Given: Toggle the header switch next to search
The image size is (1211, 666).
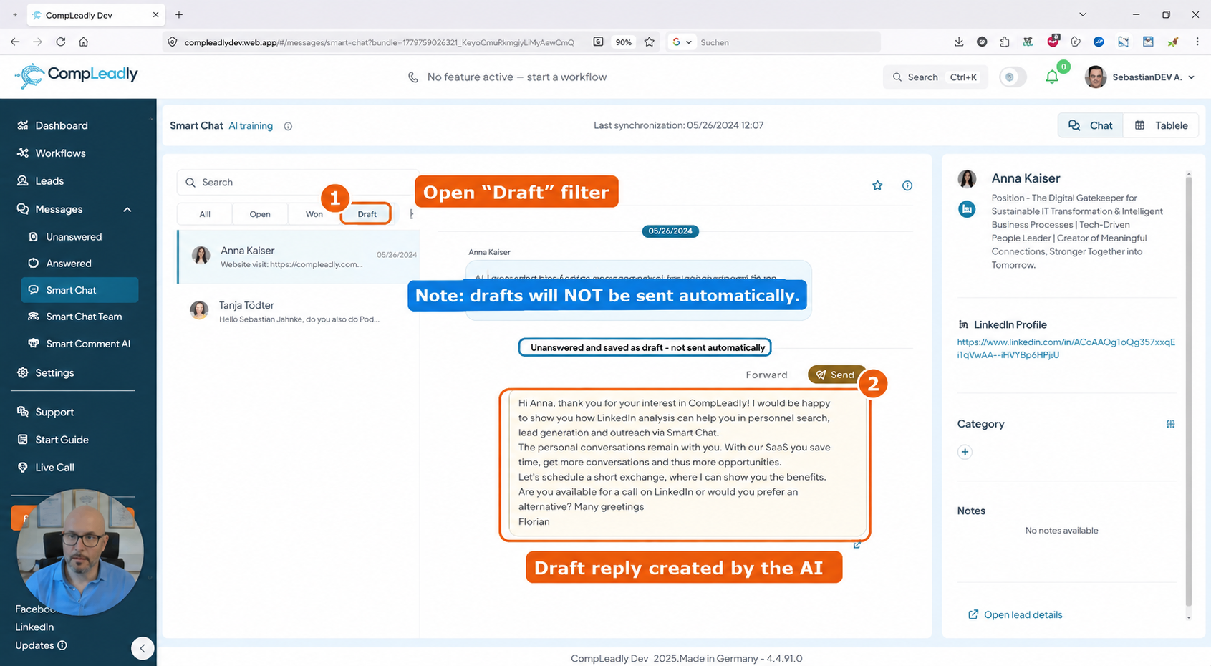Looking at the screenshot, I should (x=1012, y=77).
